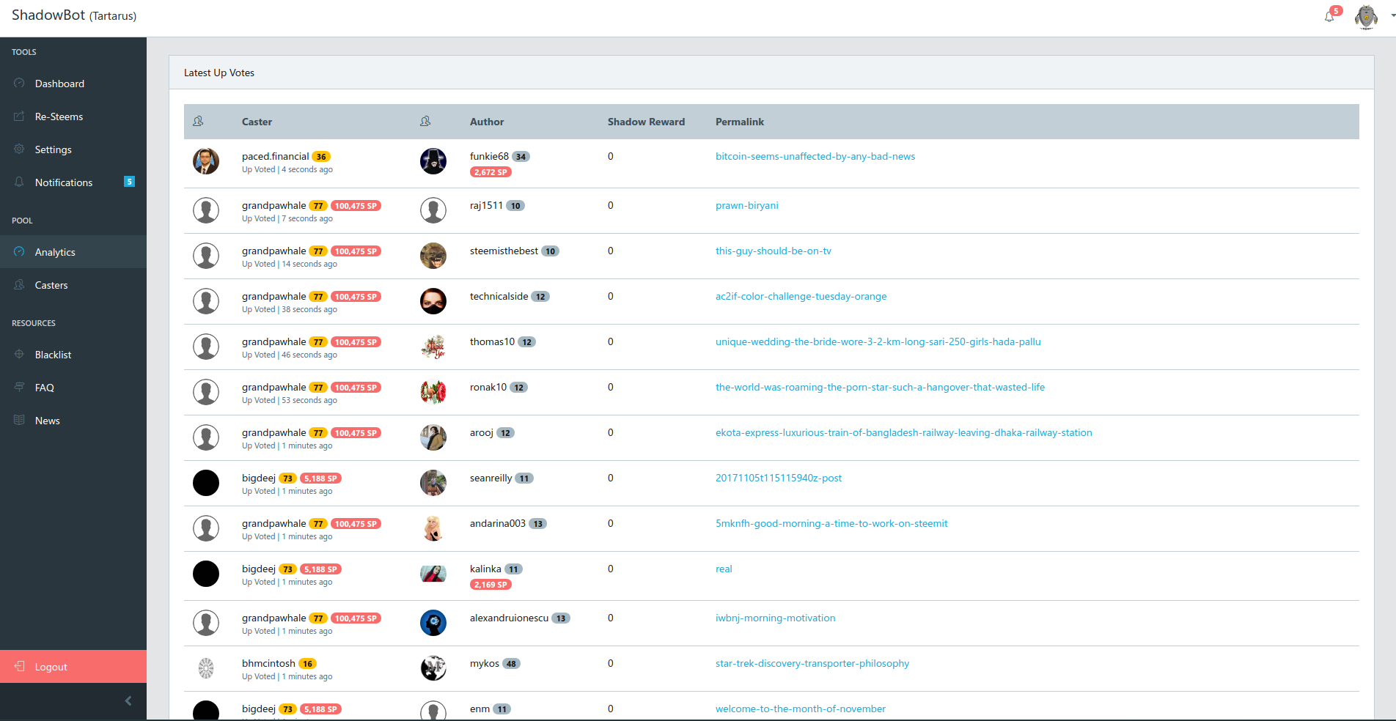Open the prawn-biryani permalink
This screenshot has height=721, width=1396.
click(746, 205)
